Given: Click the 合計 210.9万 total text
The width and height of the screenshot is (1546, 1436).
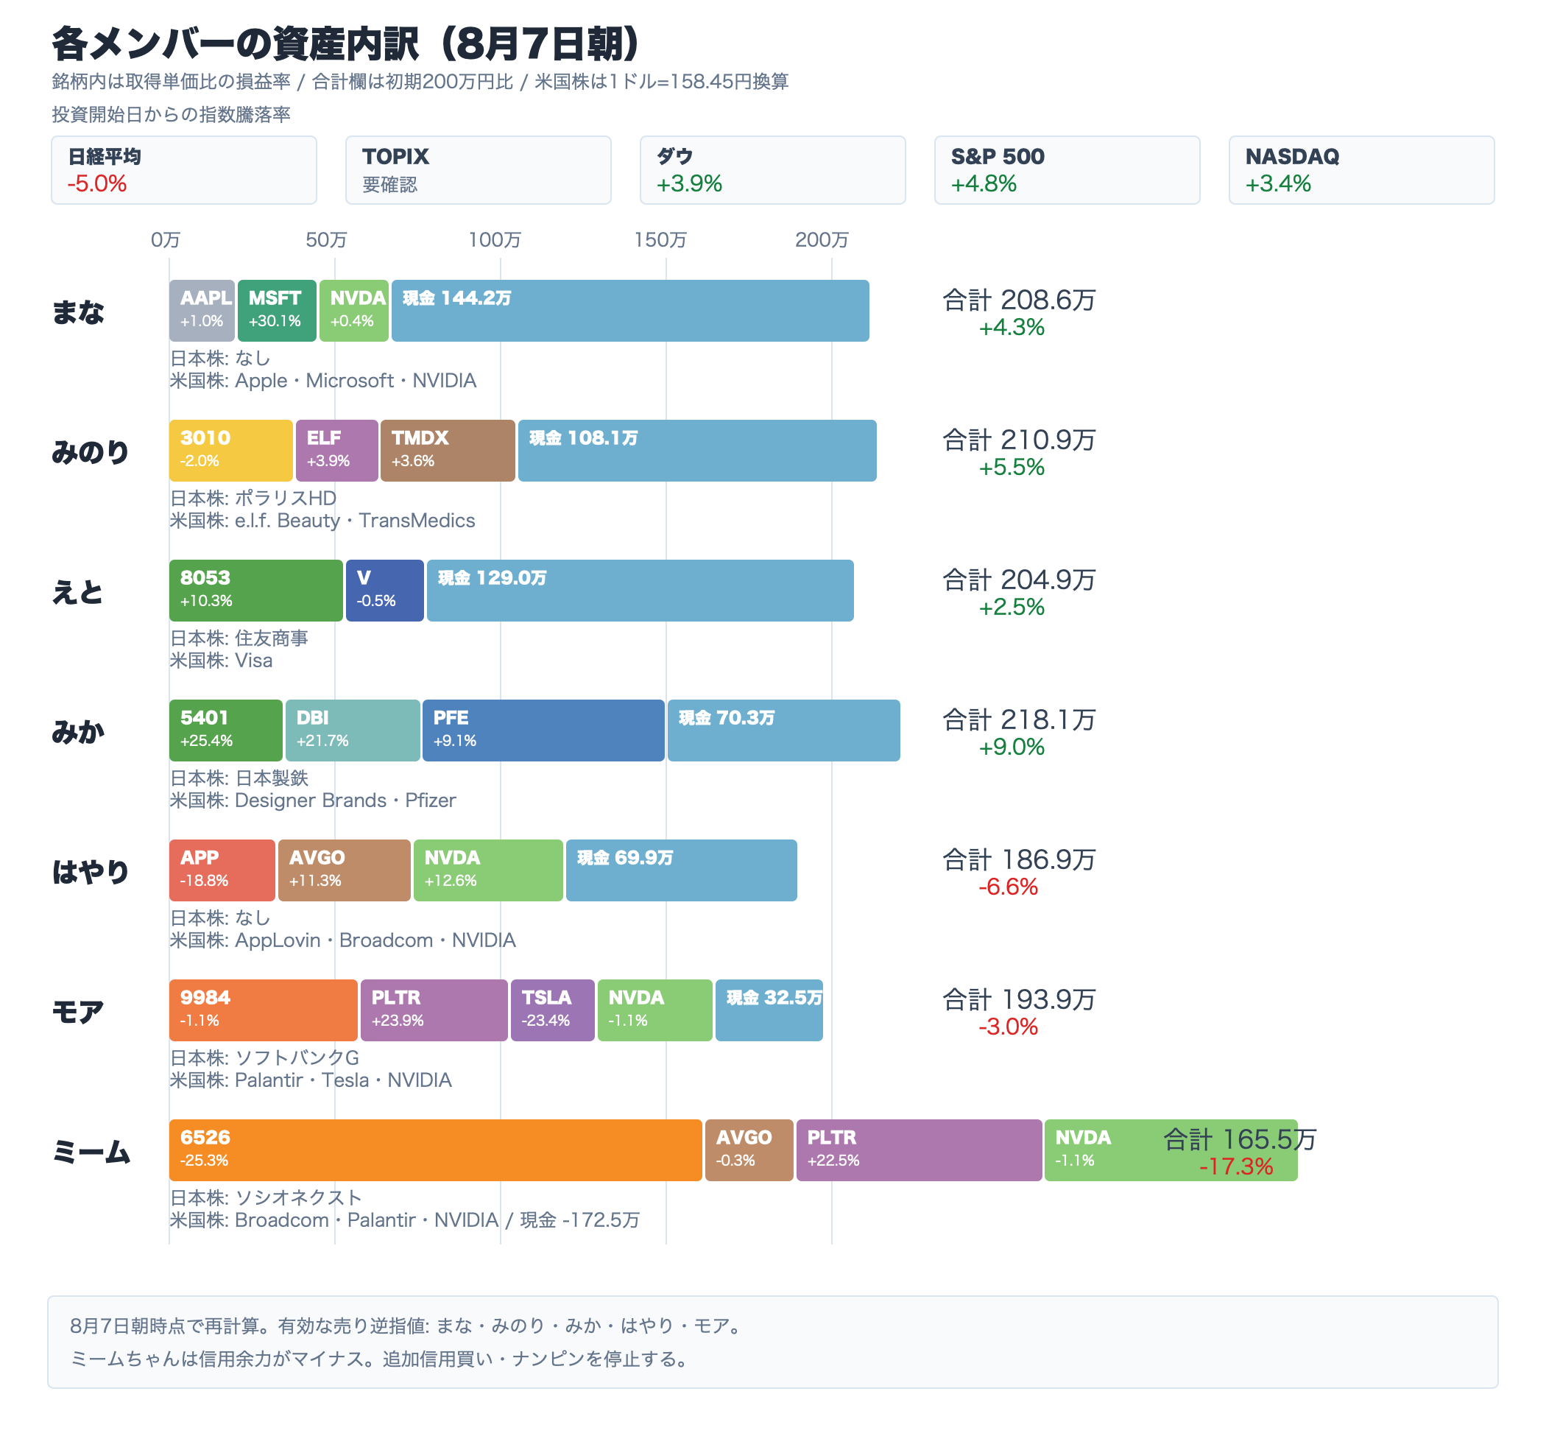Looking at the screenshot, I should (1018, 440).
